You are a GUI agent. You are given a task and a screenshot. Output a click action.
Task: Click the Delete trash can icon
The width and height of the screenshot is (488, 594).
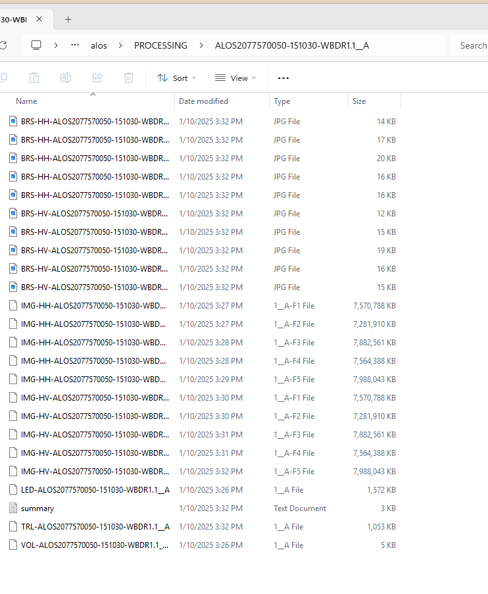(129, 78)
